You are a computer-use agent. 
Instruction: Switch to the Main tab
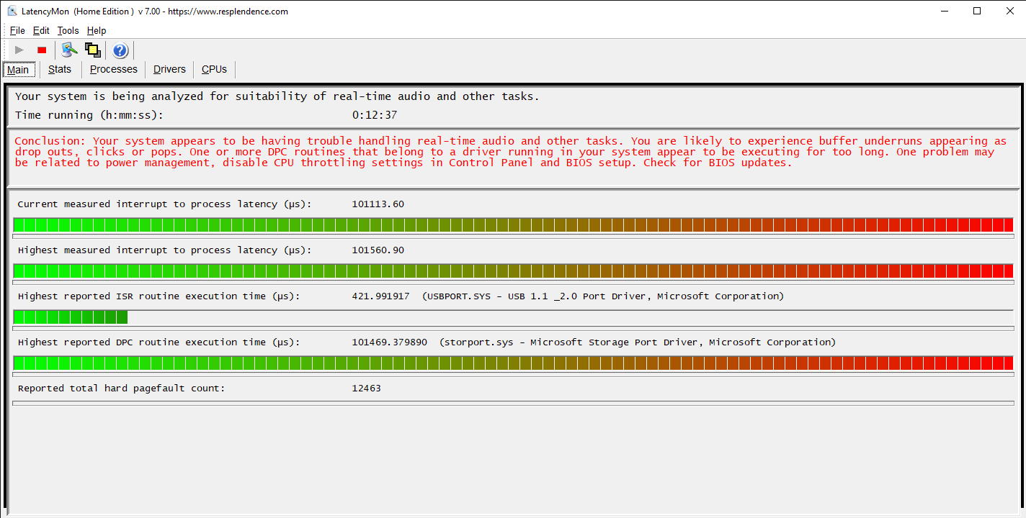tap(18, 70)
